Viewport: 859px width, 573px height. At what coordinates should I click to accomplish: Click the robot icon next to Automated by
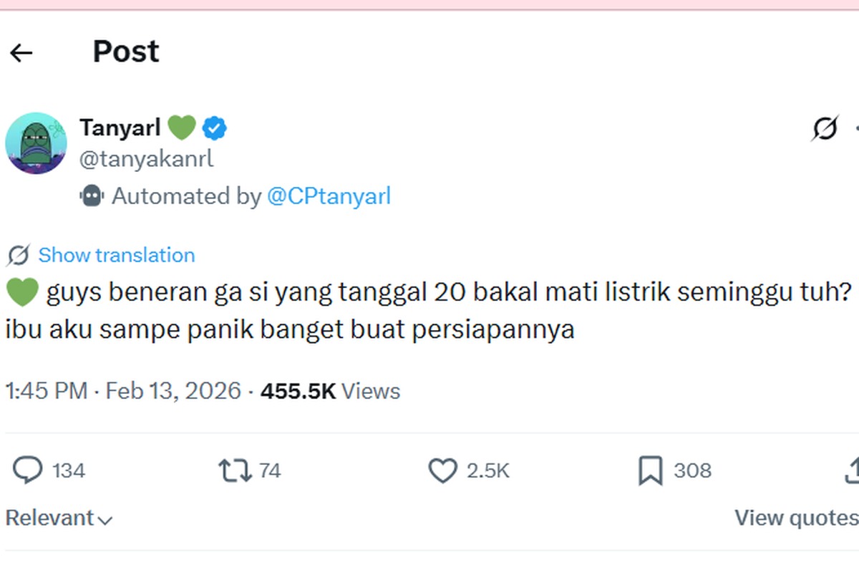(92, 196)
